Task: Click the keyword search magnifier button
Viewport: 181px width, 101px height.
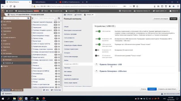Action: pos(28,18)
